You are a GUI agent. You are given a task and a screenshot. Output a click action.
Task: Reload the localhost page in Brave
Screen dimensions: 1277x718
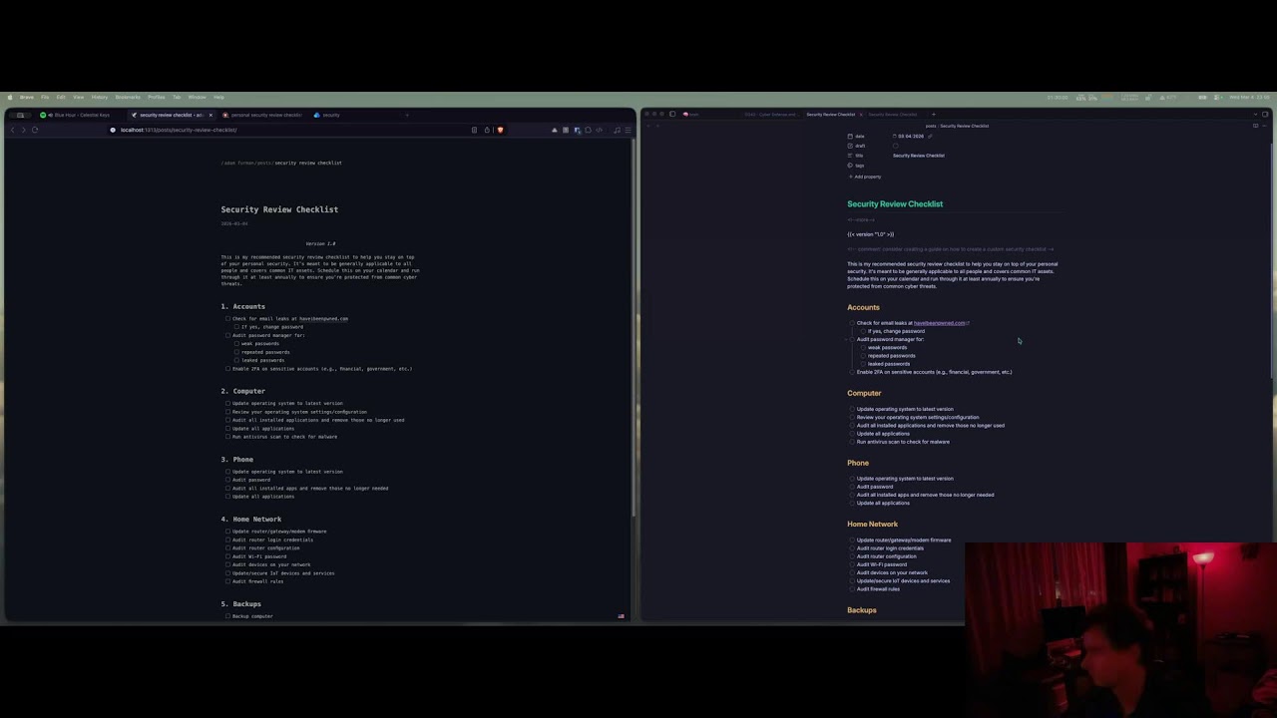35,130
